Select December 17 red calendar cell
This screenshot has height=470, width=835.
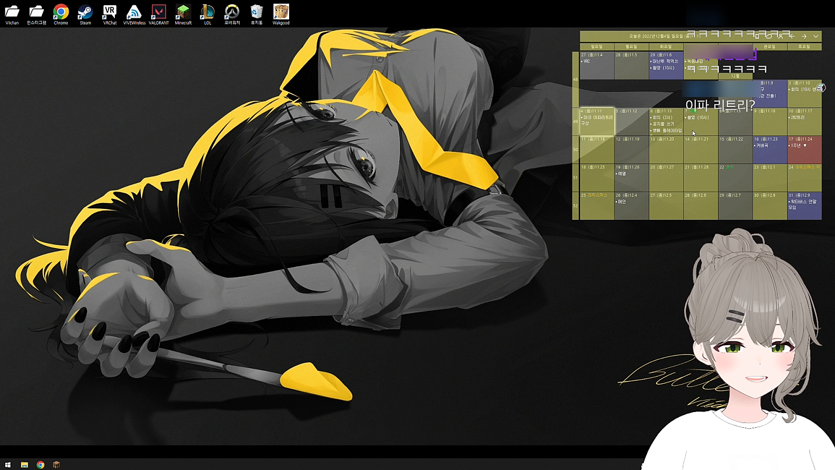pyautogui.click(x=804, y=150)
